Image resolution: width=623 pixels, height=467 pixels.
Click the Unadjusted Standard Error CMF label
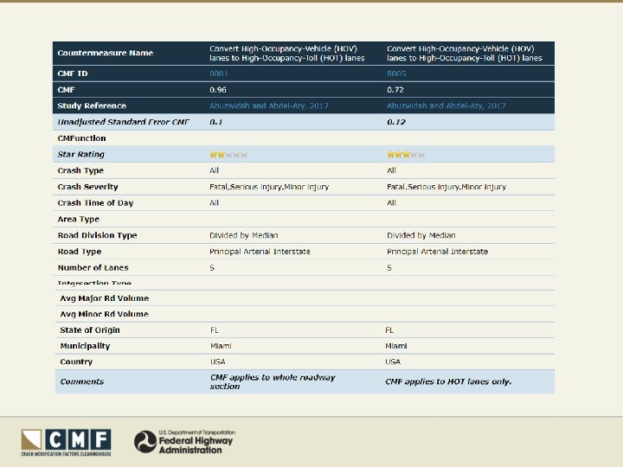coord(123,122)
